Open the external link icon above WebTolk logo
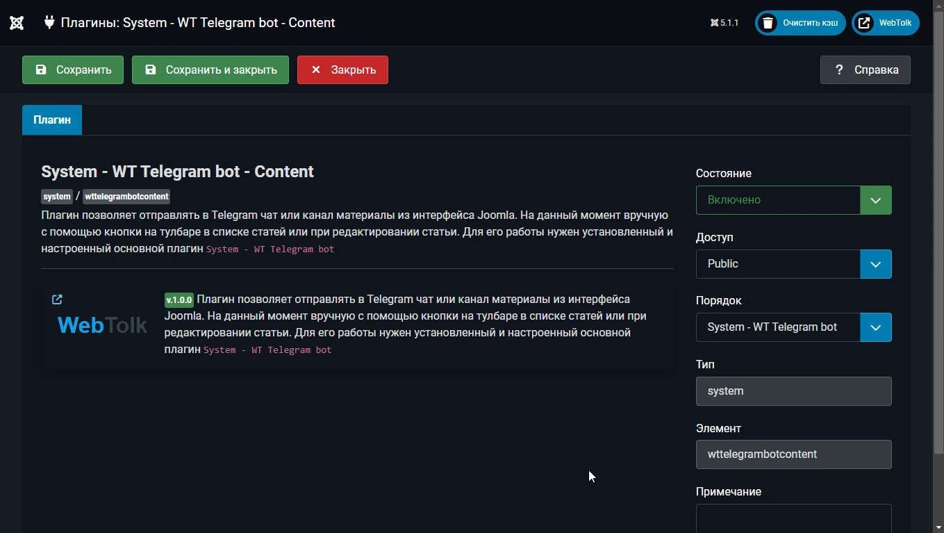This screenshot has width=944, height=533. [58, 300]
